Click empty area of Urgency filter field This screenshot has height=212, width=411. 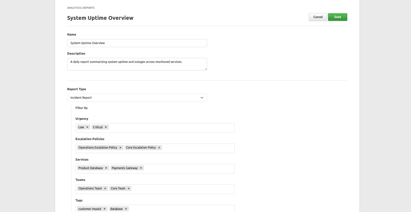tap(171, 128)
